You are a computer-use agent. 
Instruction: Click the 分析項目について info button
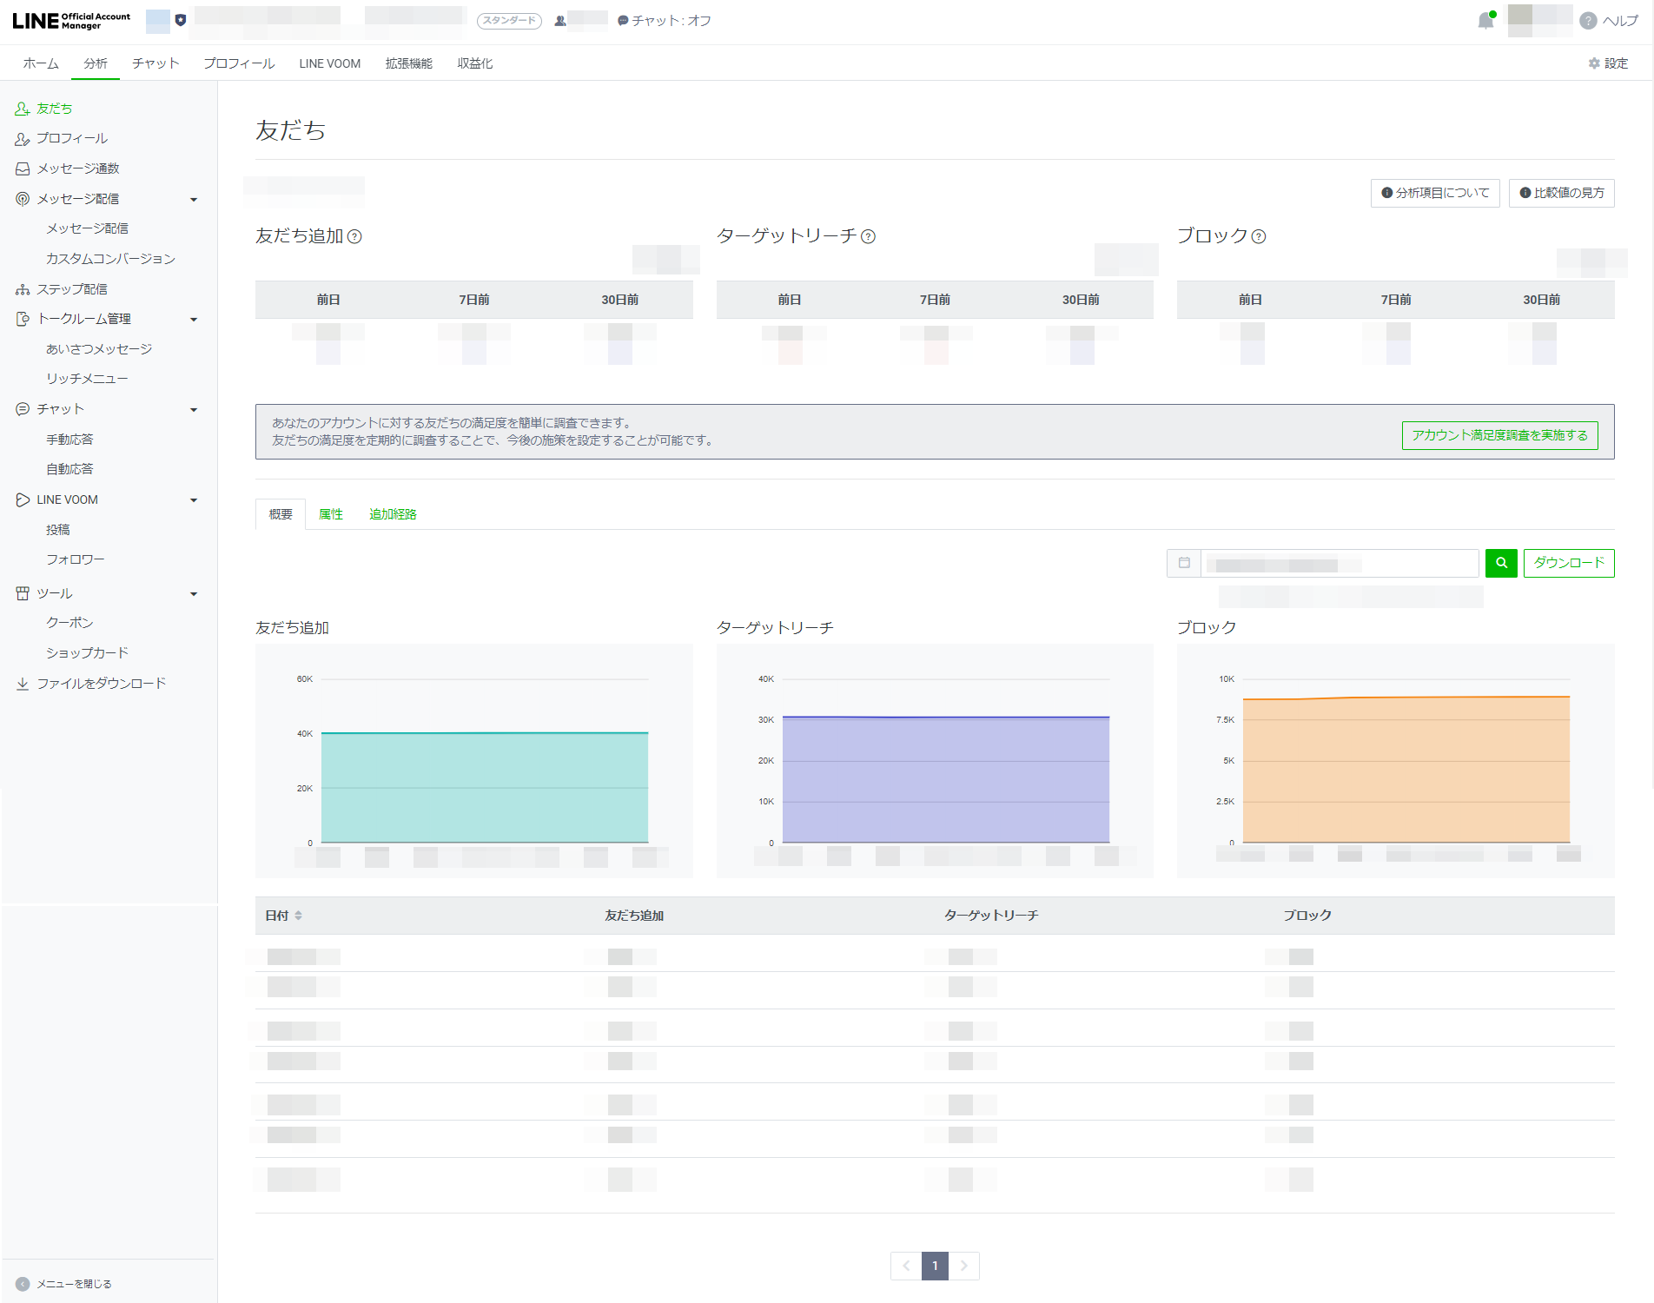click(1435, 193)
